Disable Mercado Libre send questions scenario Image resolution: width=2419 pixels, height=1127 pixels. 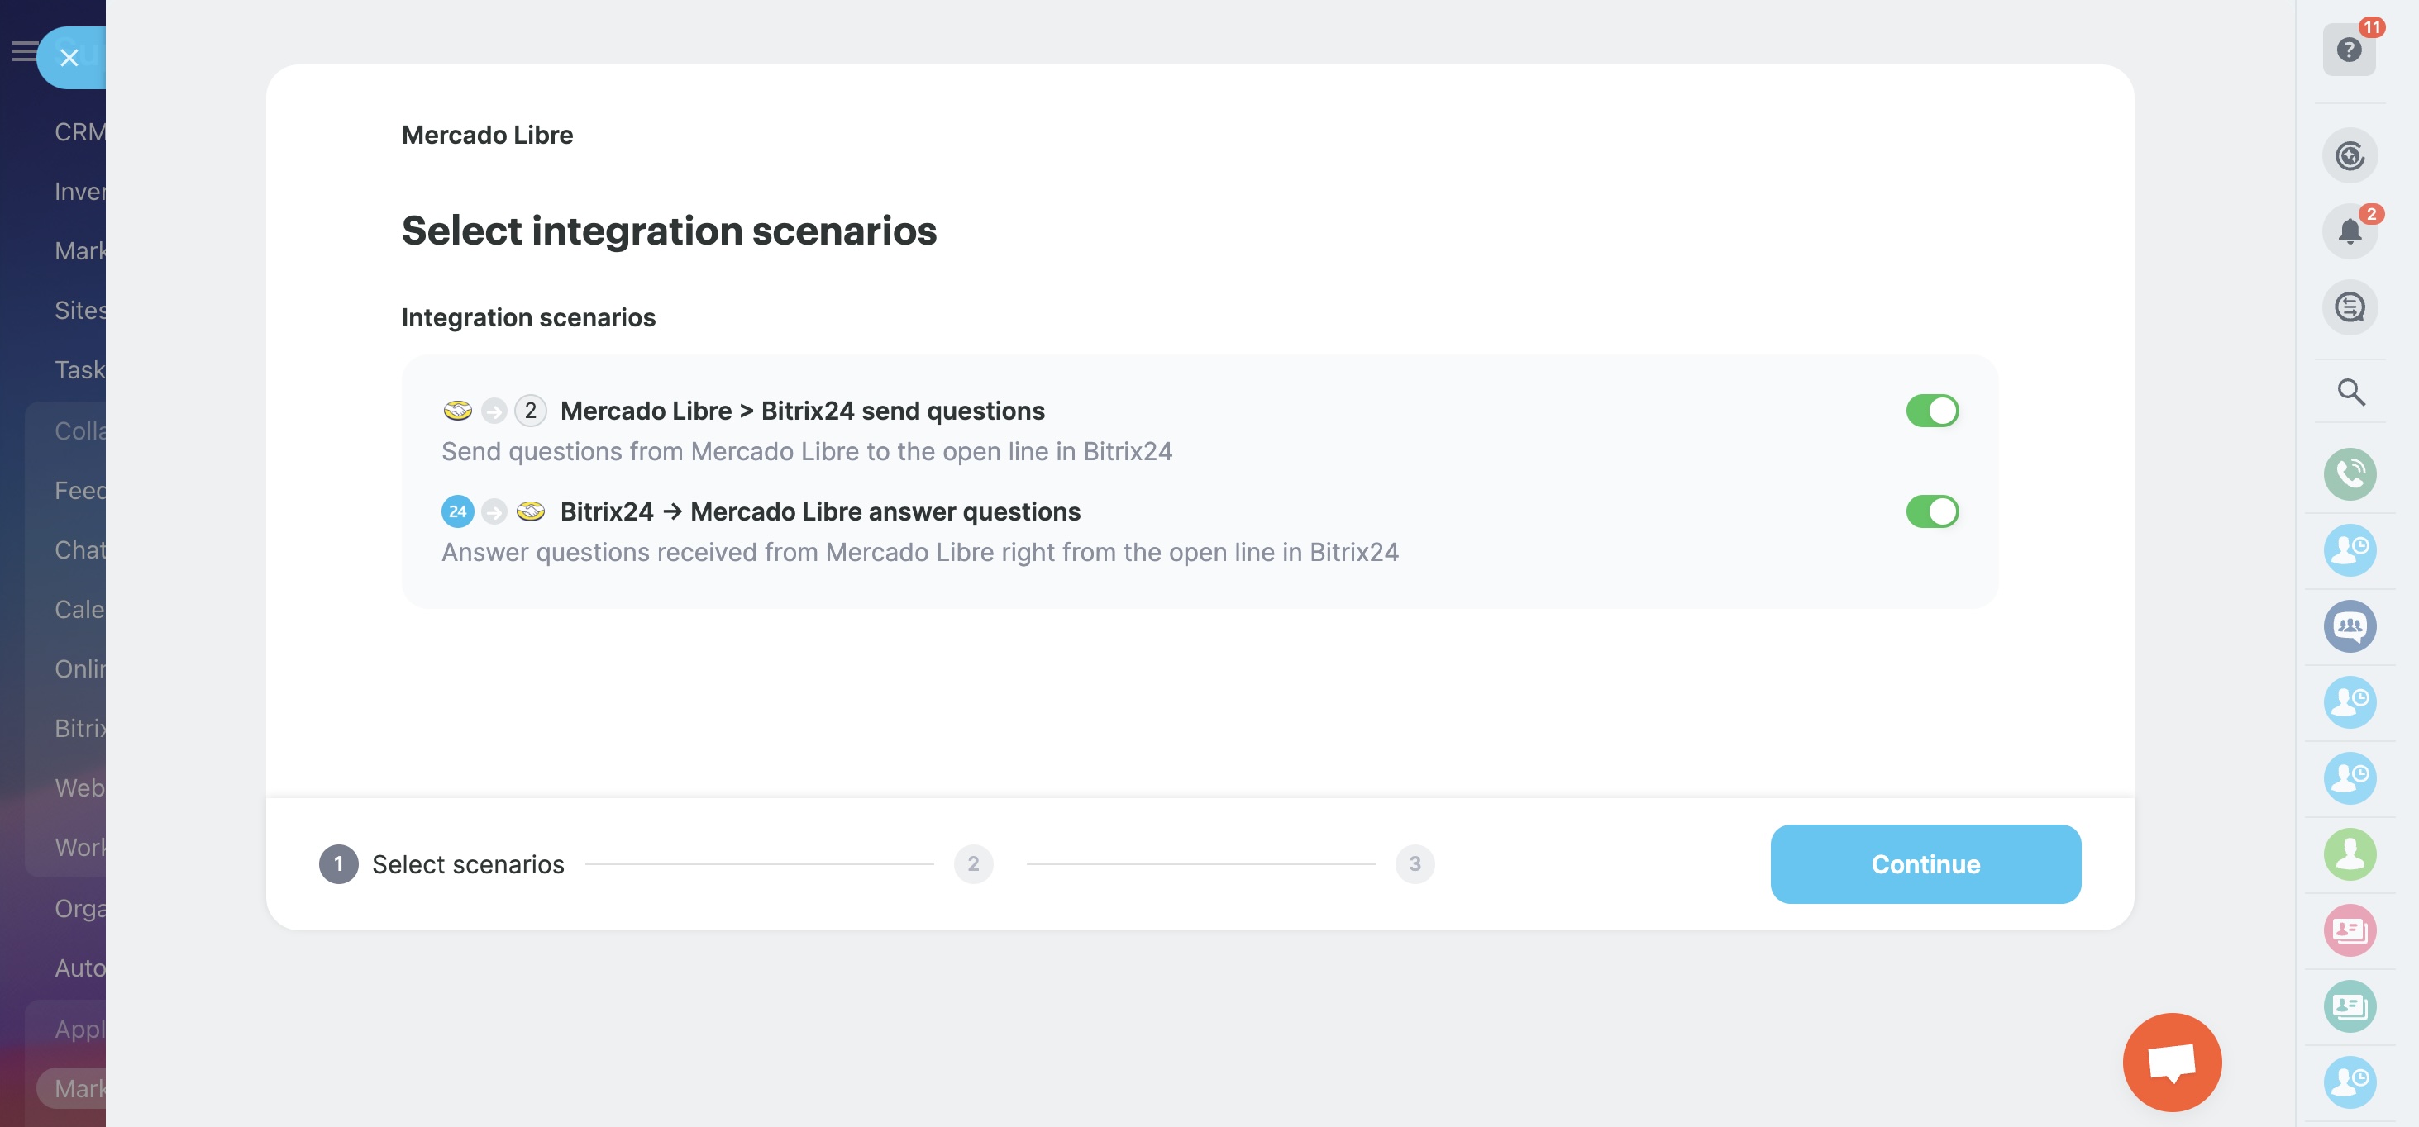(1931, 411)
